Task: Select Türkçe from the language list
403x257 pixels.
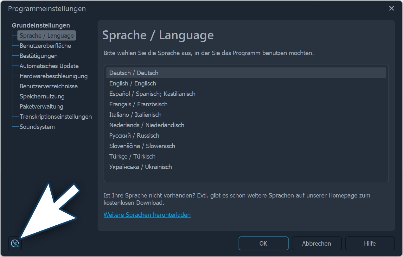Action: [x=132, y=156]
